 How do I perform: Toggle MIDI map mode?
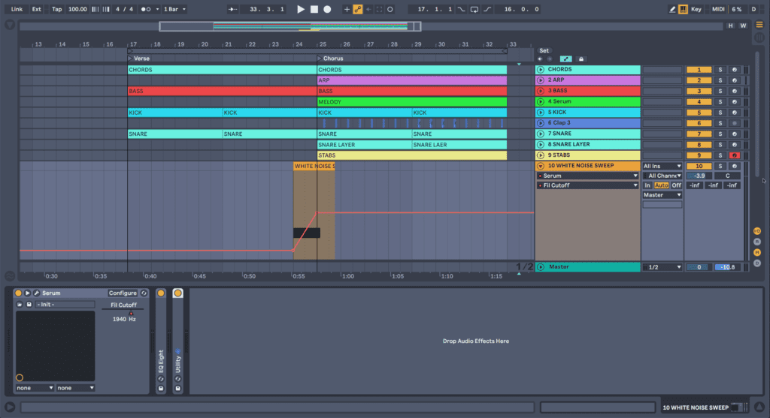pos(718,9)
